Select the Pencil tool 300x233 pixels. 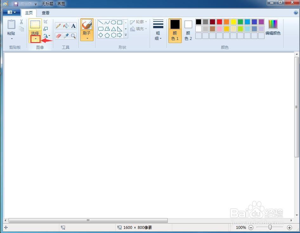coord(59,26)
